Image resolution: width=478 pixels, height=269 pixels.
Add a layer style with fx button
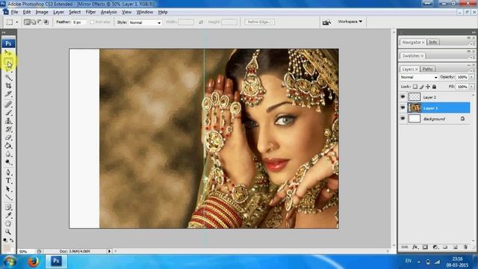[x=415, y=247]
